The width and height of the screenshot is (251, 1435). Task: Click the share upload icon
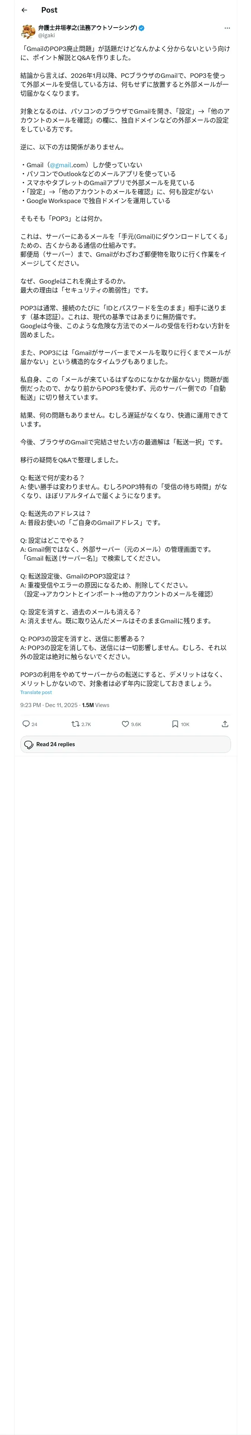(225, 723)
